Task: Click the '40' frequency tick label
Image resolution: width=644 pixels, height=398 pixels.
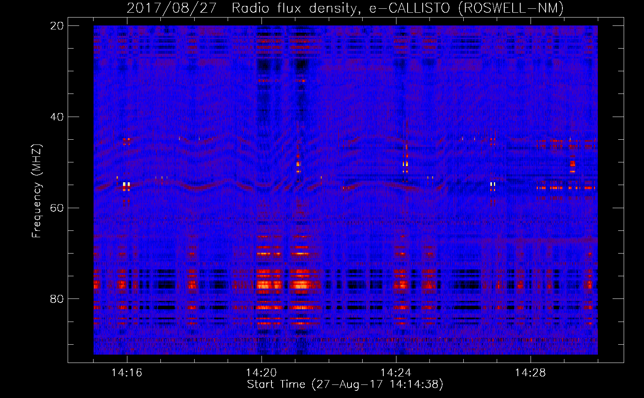Action: click(57, 117)
